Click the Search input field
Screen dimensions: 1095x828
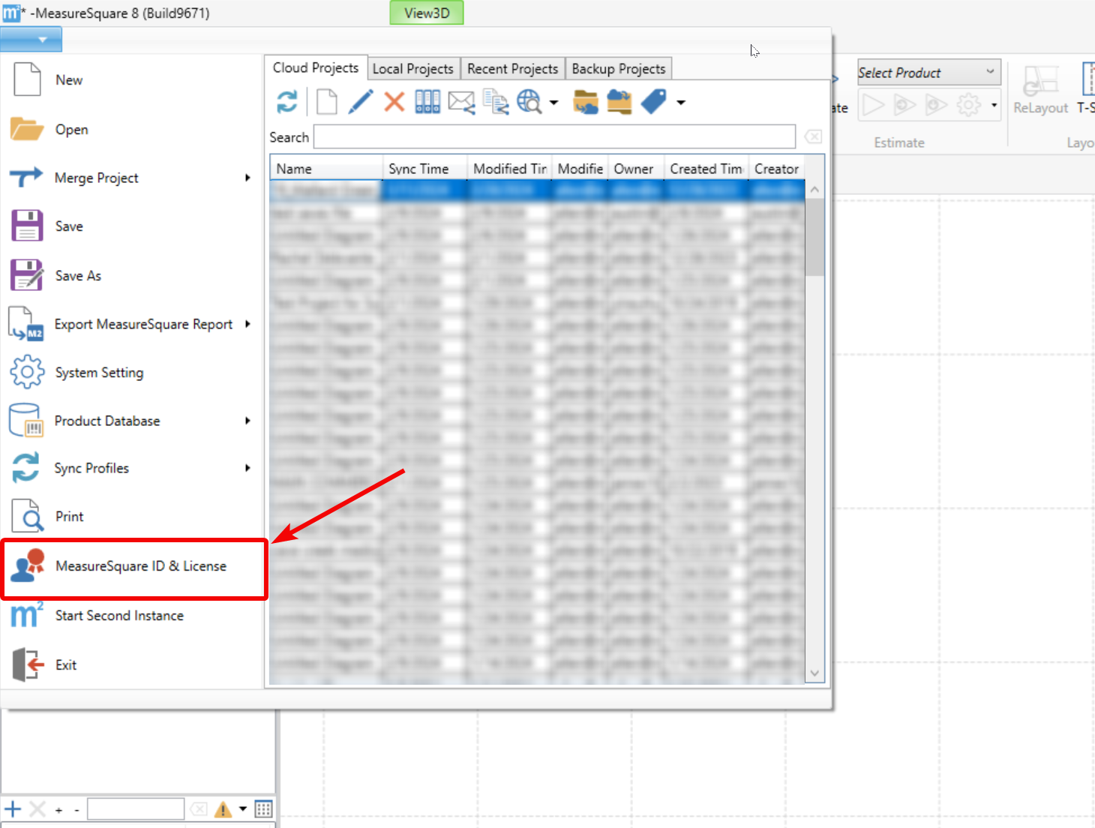point(554,136)
